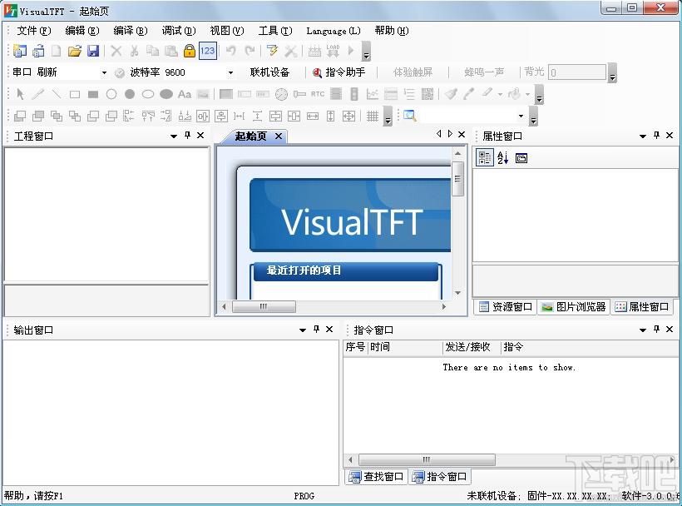Click the Run play arrow icon

point(351,51)
